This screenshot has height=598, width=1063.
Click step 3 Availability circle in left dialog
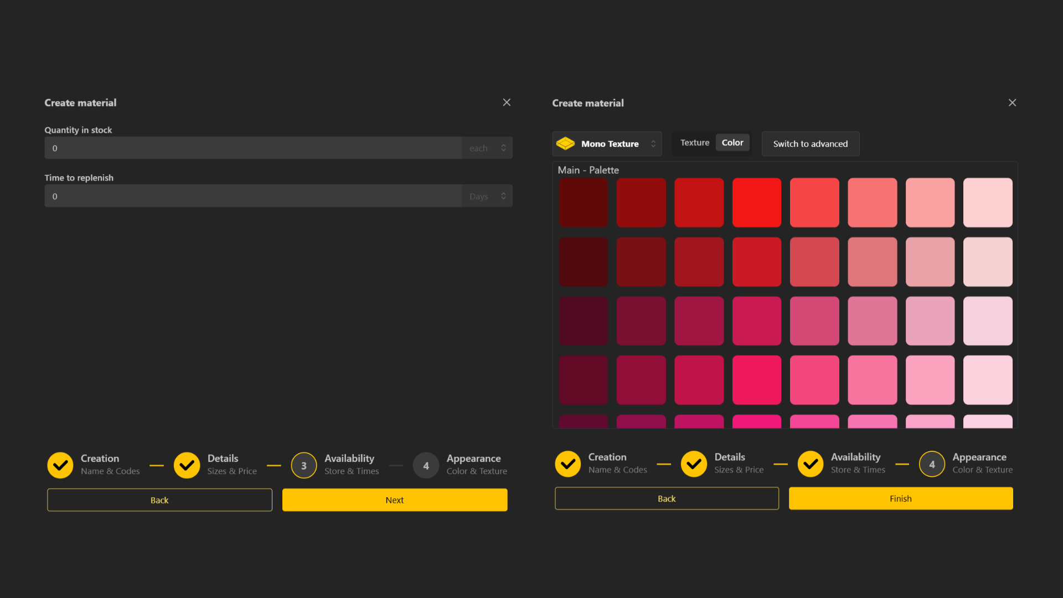303,465
